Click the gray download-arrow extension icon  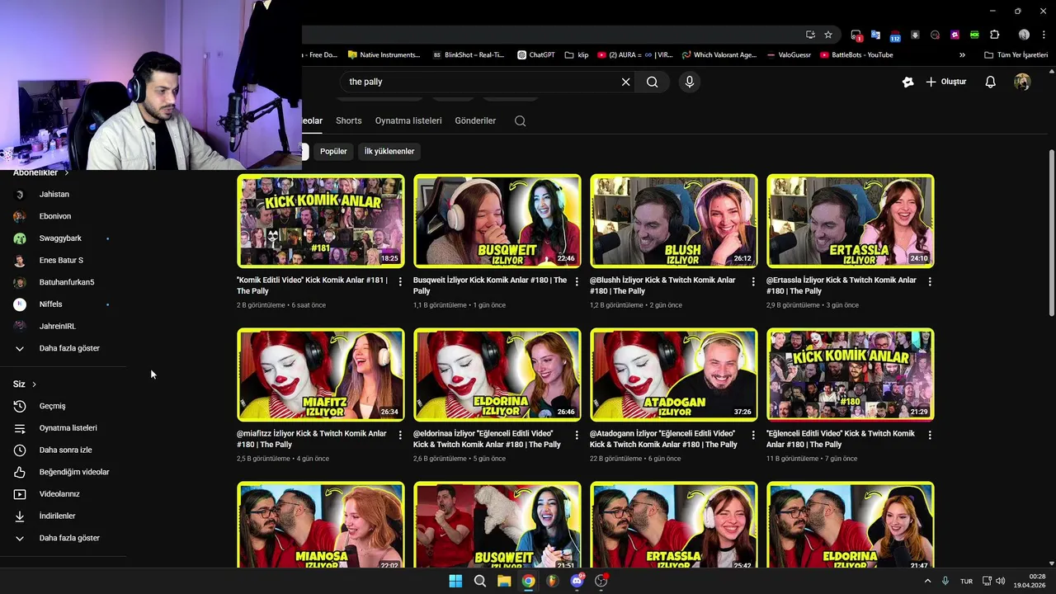pos(915,35)
